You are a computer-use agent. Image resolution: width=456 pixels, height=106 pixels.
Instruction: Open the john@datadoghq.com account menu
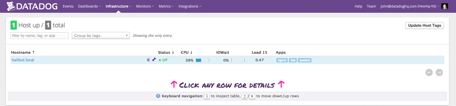pos(410,6)
